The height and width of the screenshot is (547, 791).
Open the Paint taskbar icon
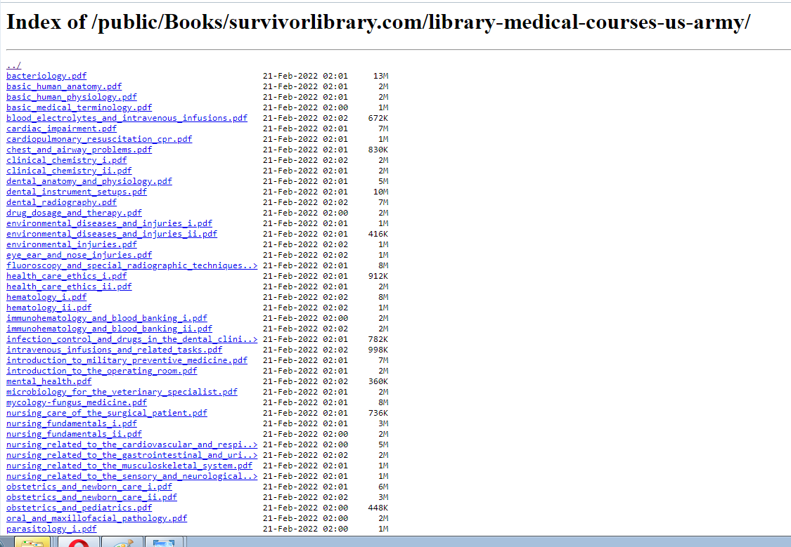(122, 543)
